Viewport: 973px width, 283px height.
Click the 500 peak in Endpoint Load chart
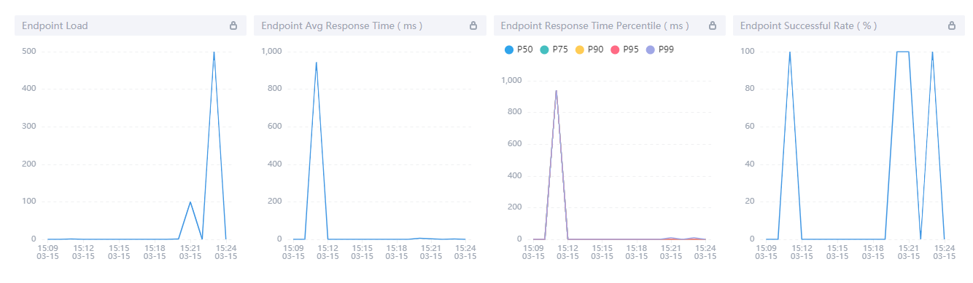214,52
